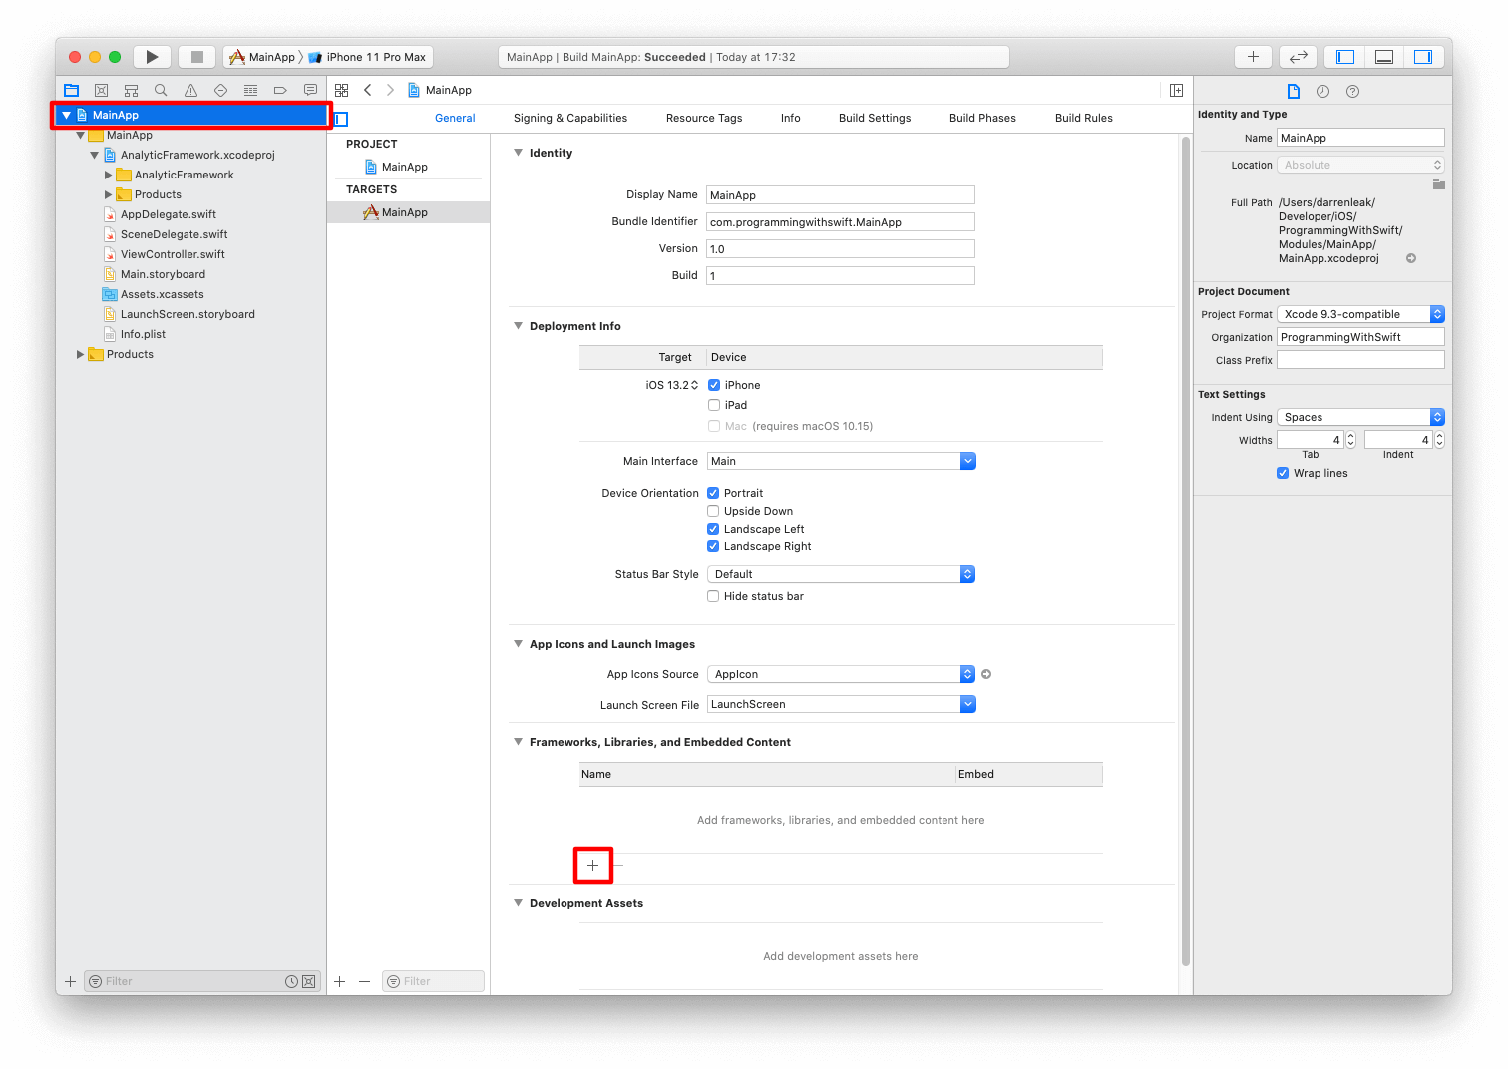Viewport: 1508px width, 1069px height.
Task: Add a new target with plus
Action: coord(340,981)
